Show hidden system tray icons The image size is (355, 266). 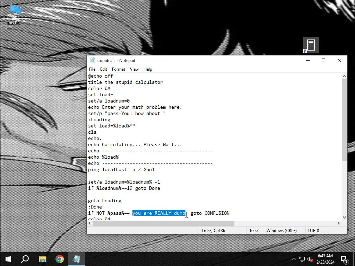293,259
